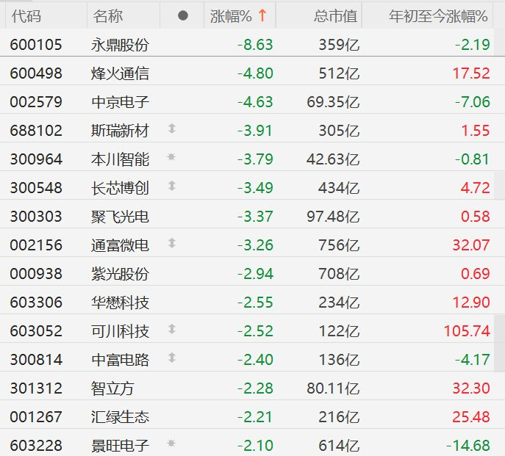Select stock code 603052

coord(36,331)
